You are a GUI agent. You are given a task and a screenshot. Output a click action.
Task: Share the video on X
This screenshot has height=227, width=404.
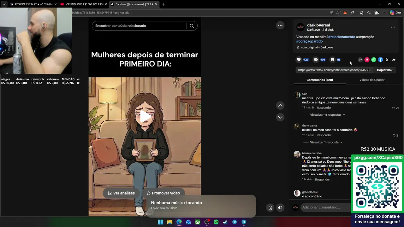(387, 60)
